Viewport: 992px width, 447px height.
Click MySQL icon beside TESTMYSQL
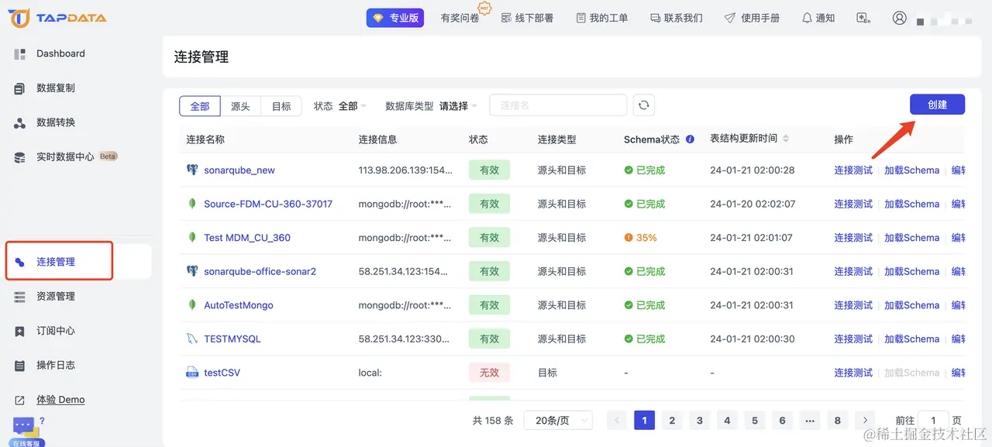tap(192, 339)
